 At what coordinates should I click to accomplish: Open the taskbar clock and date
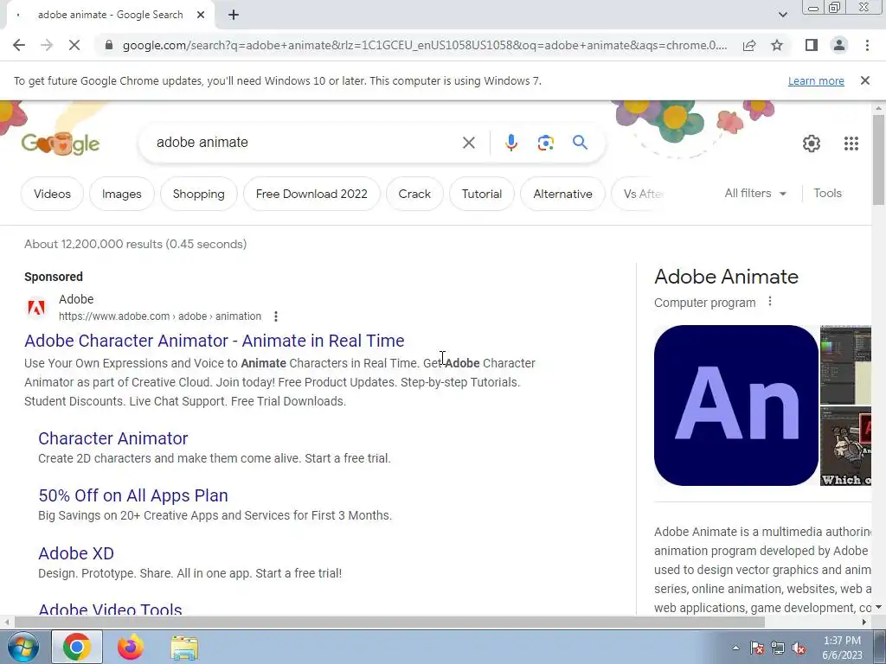pos(842,648)
